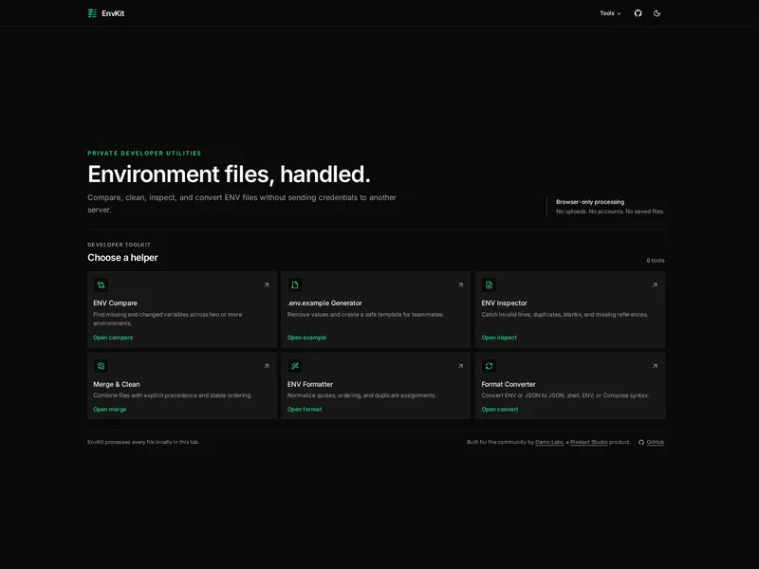Click 'PRIVATE DEVELOPER UTILITIES' label
Viewport: 759px width, 569px height.
tap(144, 153)
